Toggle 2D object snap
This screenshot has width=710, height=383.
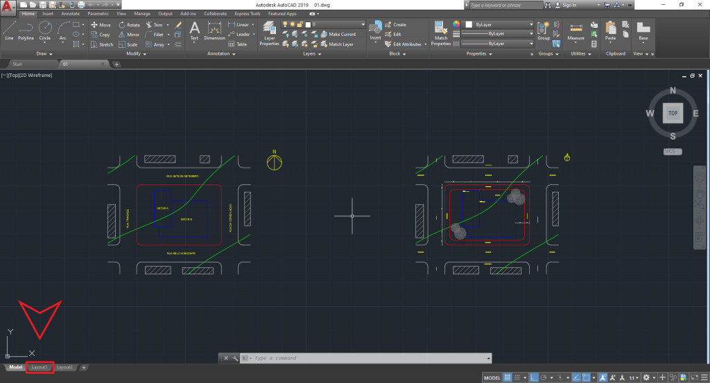click(x=586, y=377)
